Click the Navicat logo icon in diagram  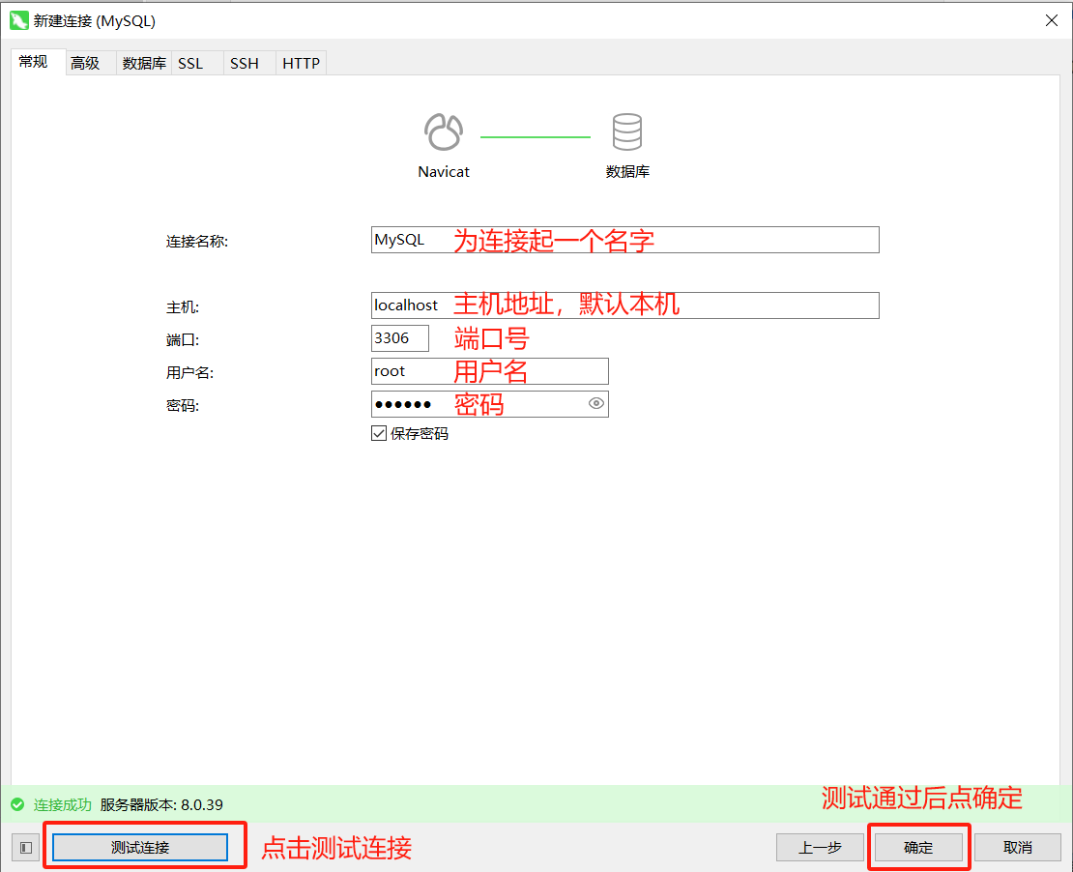coord(444,131)
